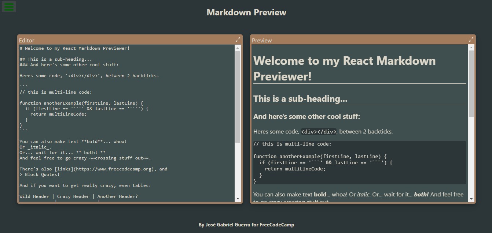Click the Markdown Preview page title

246,12
